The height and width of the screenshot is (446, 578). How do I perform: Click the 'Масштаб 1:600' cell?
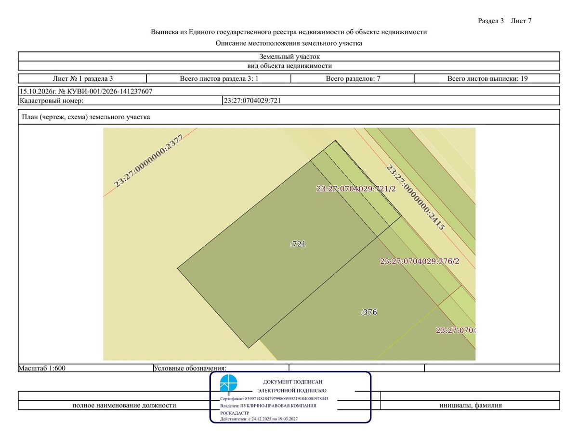85,368
